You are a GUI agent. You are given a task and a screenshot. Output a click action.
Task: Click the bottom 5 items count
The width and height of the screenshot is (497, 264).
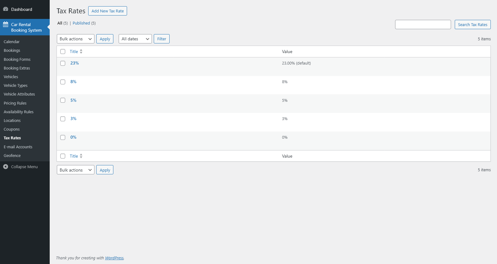click(484, 170)
